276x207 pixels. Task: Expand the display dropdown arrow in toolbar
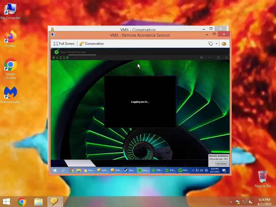pos(216,44)
